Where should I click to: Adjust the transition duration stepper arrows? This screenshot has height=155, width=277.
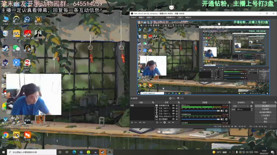[252, 109]
